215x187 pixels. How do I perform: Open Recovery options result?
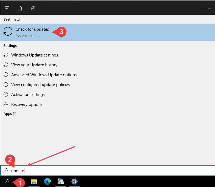tap(27, 104)
